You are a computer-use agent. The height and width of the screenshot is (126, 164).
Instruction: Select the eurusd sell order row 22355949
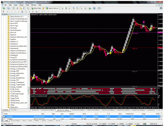pyautogui.click(x=82, y=117)
